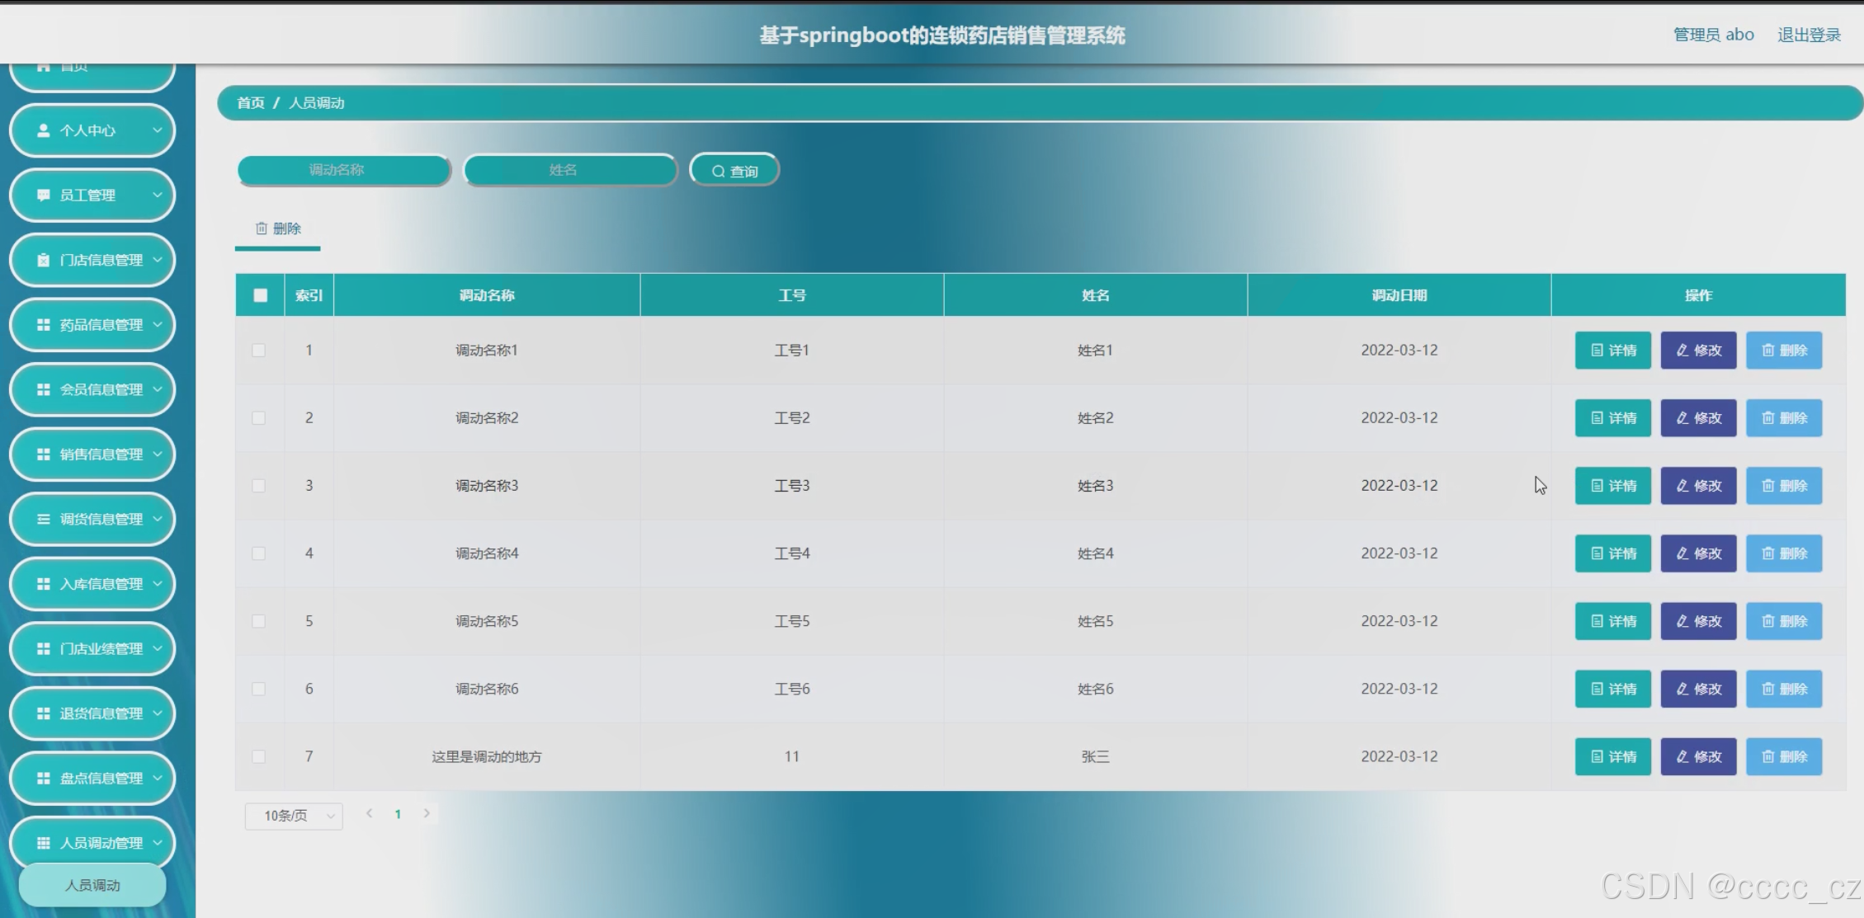
Task: Click the grid icon beside 药品信息管理
Action: pyautogui.click(x=44, y=325)
